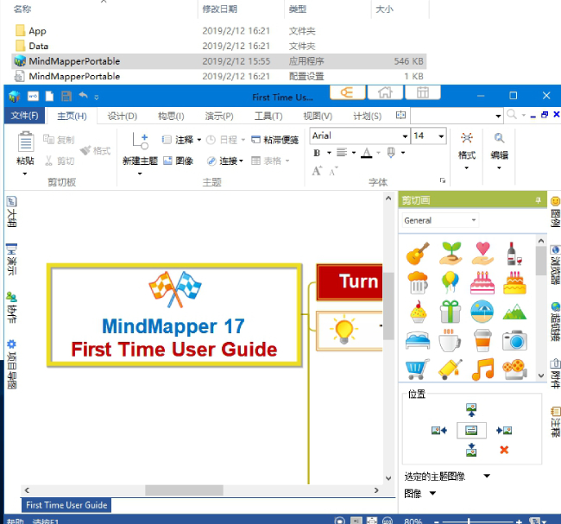This screenshot has width=561, height=524.
Task: Expand 选定的主题图像 dropdown arrow
Action: 487,476
